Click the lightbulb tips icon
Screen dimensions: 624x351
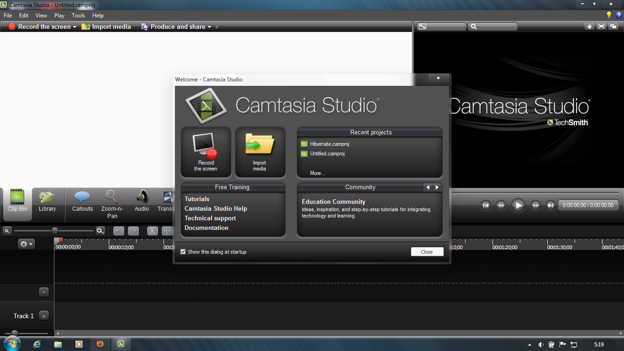click(608, 15)
